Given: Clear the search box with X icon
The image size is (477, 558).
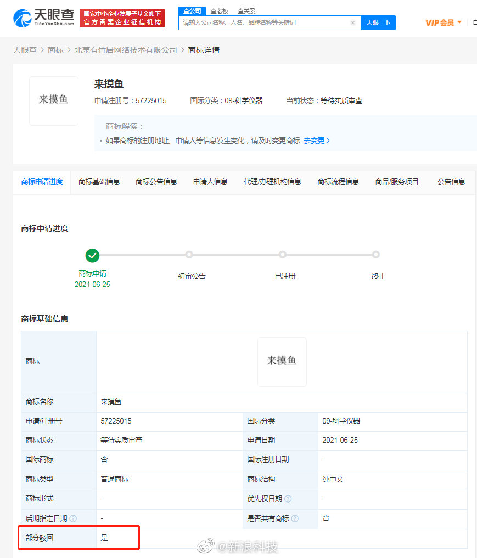Looking at the screenshot, I should click(352, 23).
